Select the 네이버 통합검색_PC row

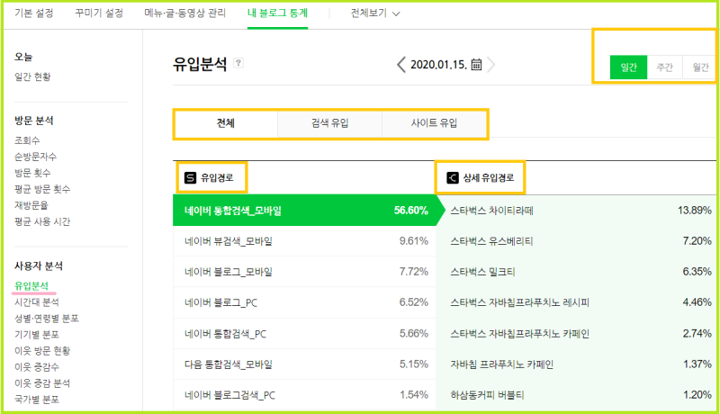[x=304, y=333]
